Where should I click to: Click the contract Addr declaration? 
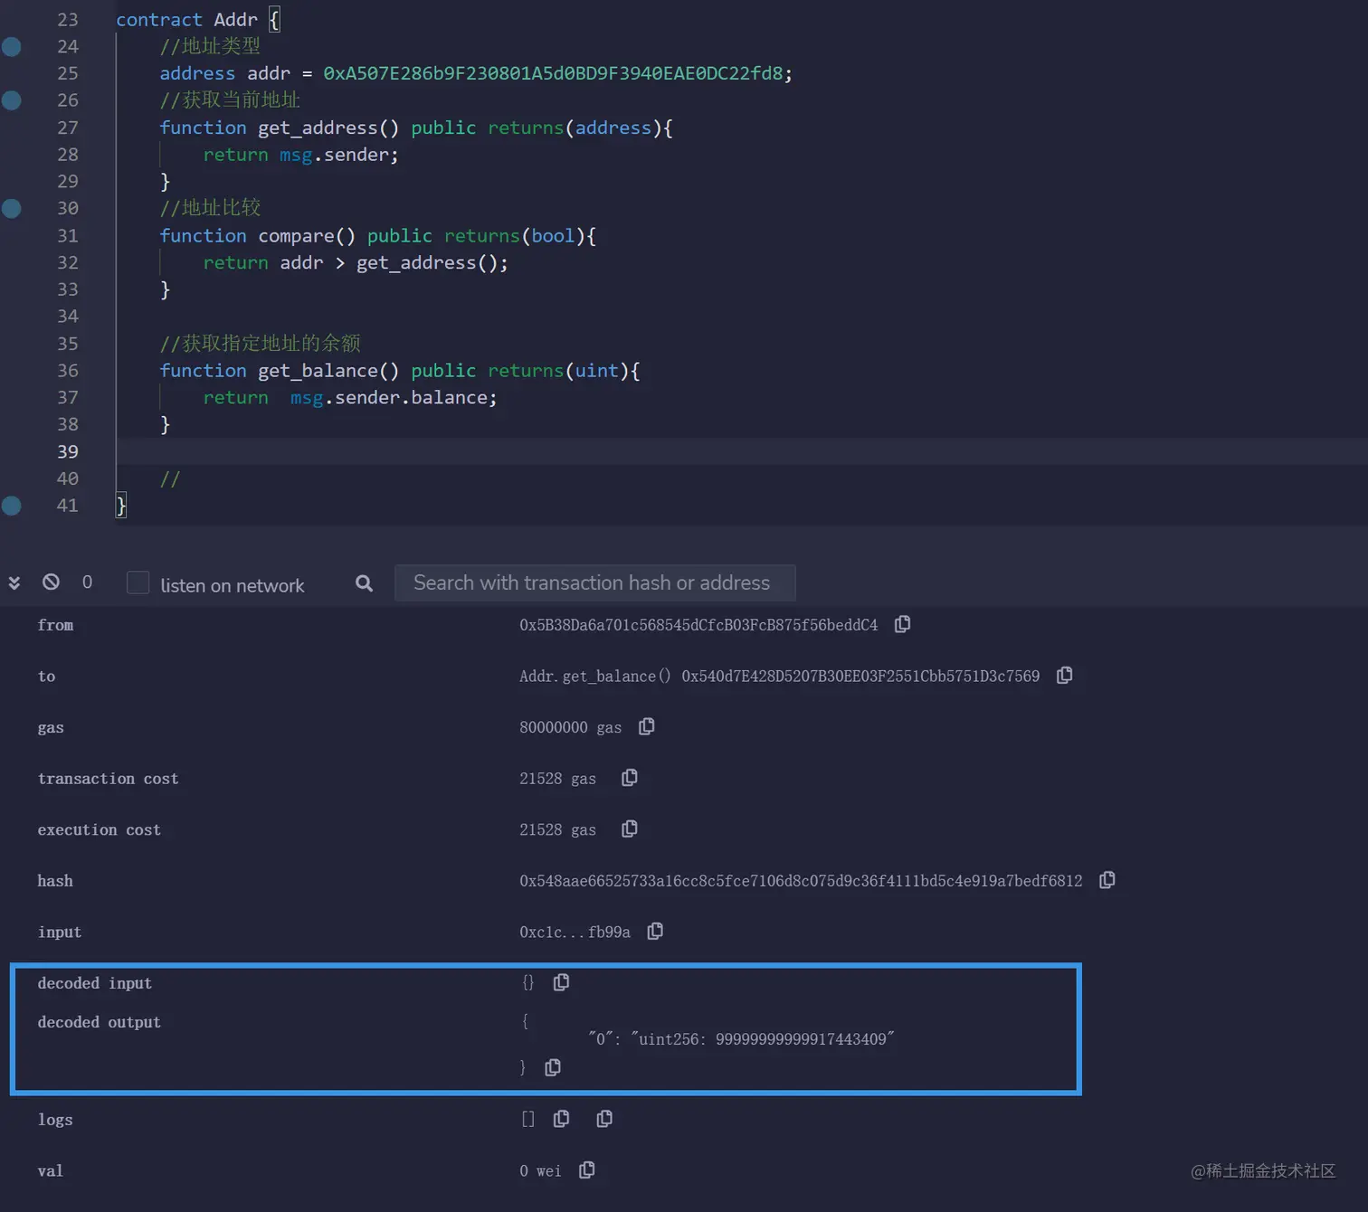tap(186, 20)
